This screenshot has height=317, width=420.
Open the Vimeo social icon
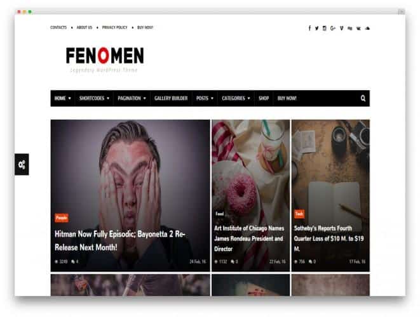point(341,28)
